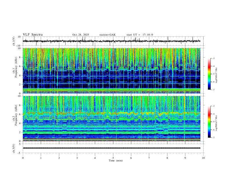Click the time axis tick label '5'

tap(113, 158)
